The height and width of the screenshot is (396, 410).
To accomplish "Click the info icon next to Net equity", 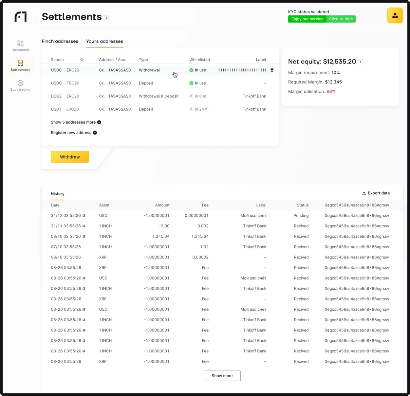I will click(361, 62).
